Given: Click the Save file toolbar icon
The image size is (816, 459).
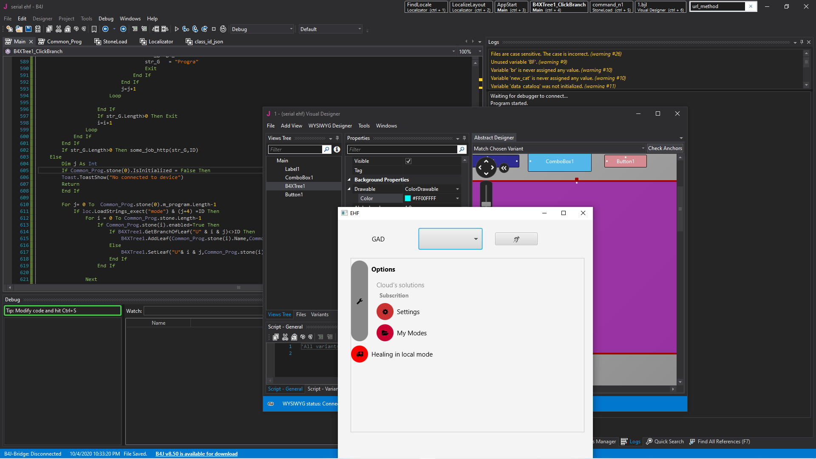Looking at the screenshot, I should pos(28,29).
